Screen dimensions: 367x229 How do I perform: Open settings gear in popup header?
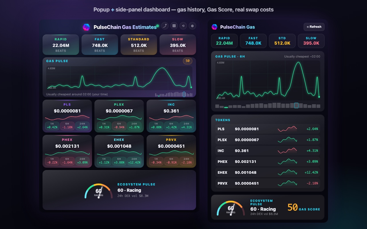(192, 26)
